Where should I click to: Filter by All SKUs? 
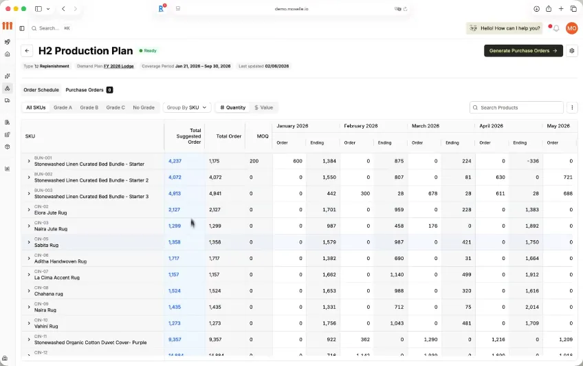tap(36, 107)
